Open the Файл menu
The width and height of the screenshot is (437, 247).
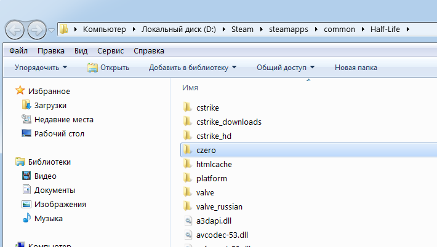18,51
